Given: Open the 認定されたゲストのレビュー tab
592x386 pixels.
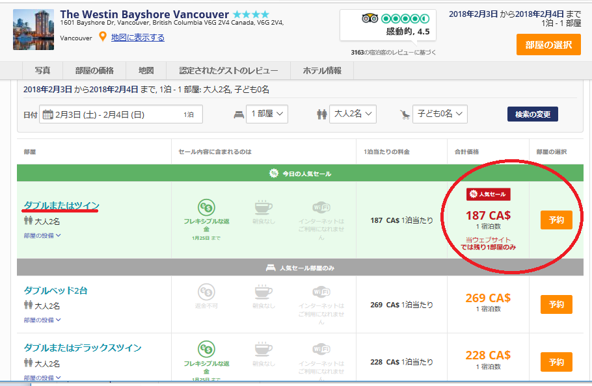Looking at the screenshot, I should pos(228,70).
